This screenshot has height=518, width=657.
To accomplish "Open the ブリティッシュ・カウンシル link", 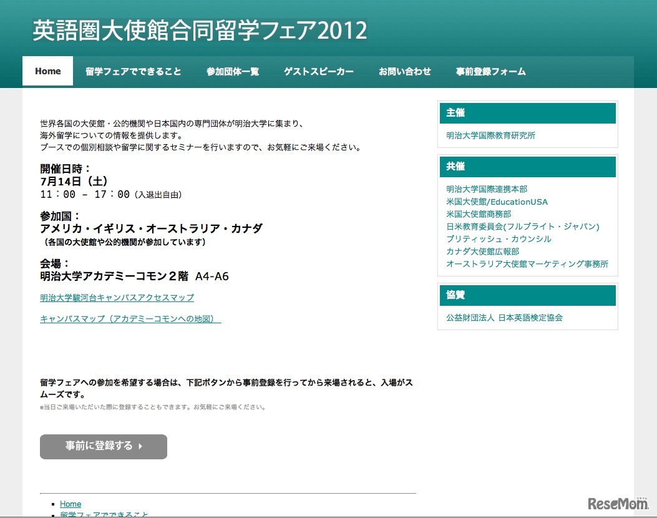I will point(497,238).
